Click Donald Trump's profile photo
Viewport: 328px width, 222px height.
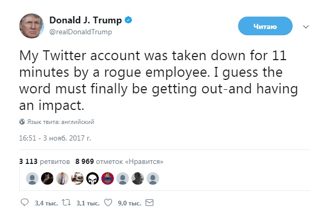pos(32,26)
